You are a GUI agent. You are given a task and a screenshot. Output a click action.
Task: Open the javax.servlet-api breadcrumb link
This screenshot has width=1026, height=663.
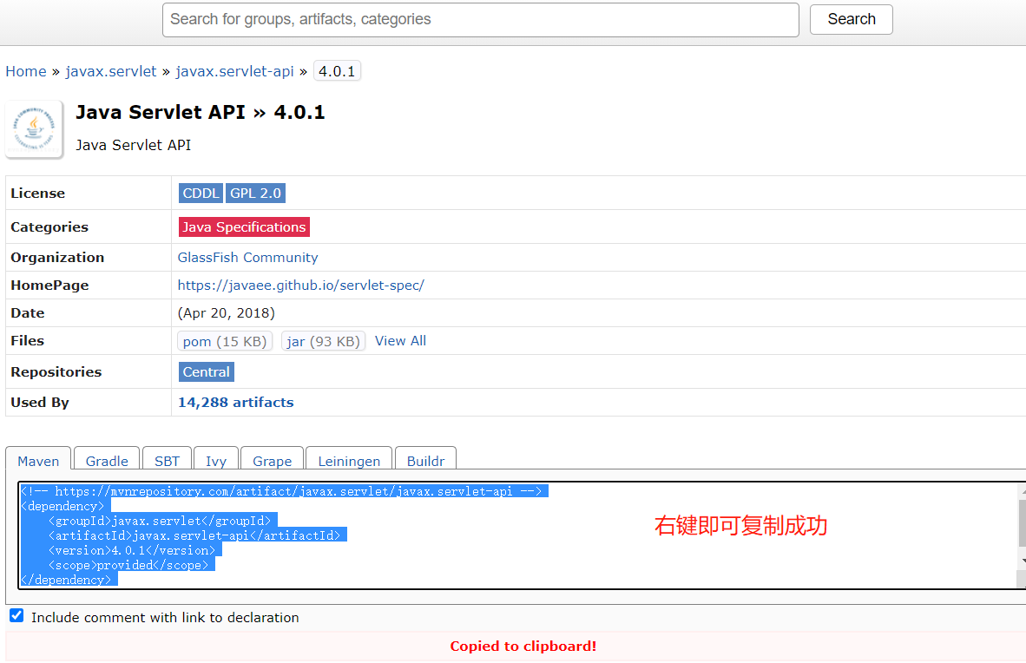point(235,71)
